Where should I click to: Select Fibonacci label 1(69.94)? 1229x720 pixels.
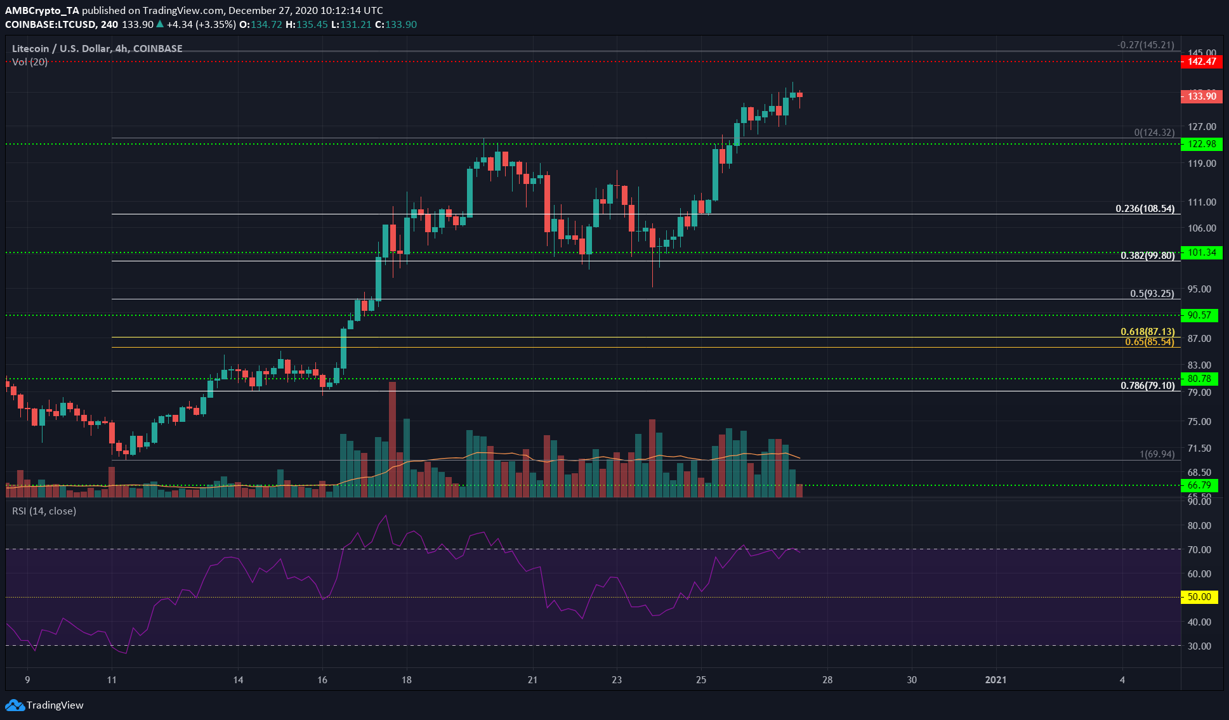tap(1157, 454)
